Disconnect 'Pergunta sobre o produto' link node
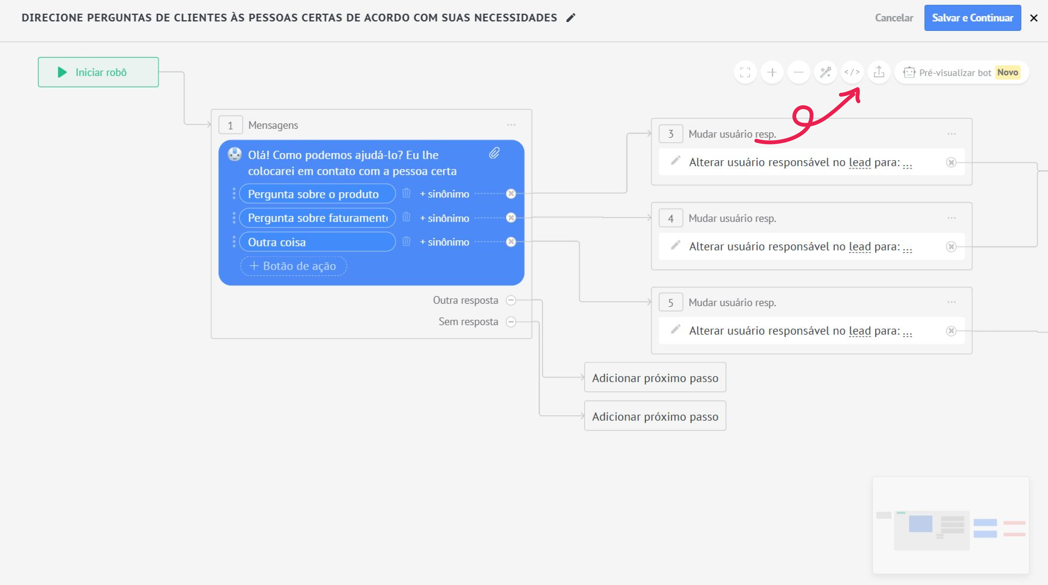This screenshot has width=1048, height=585. pos(511,194)
